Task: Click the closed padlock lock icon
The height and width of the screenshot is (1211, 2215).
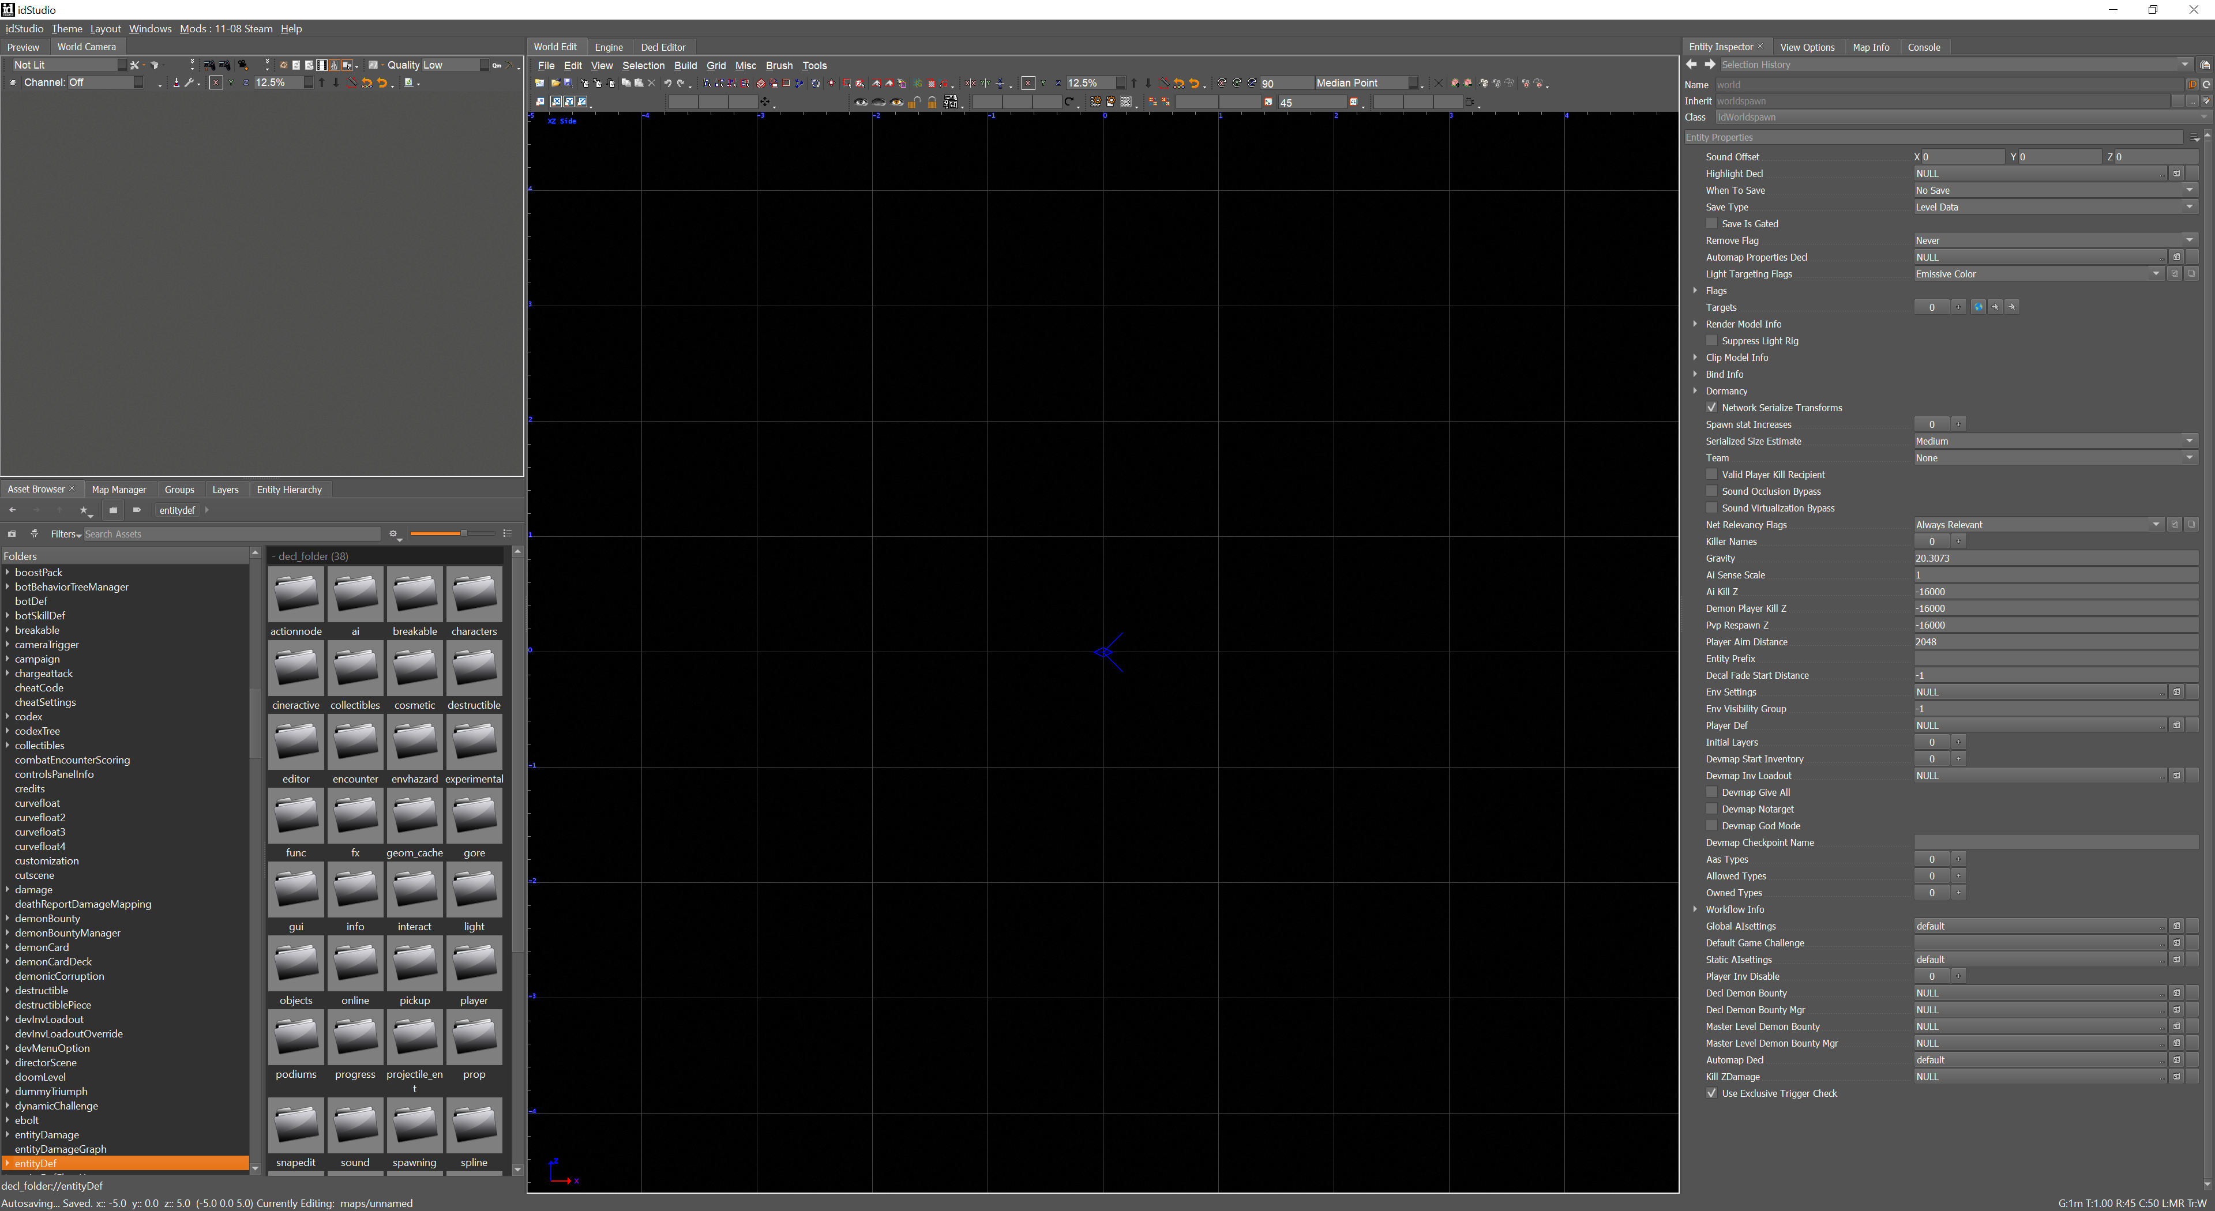Action: coord(932,102)
